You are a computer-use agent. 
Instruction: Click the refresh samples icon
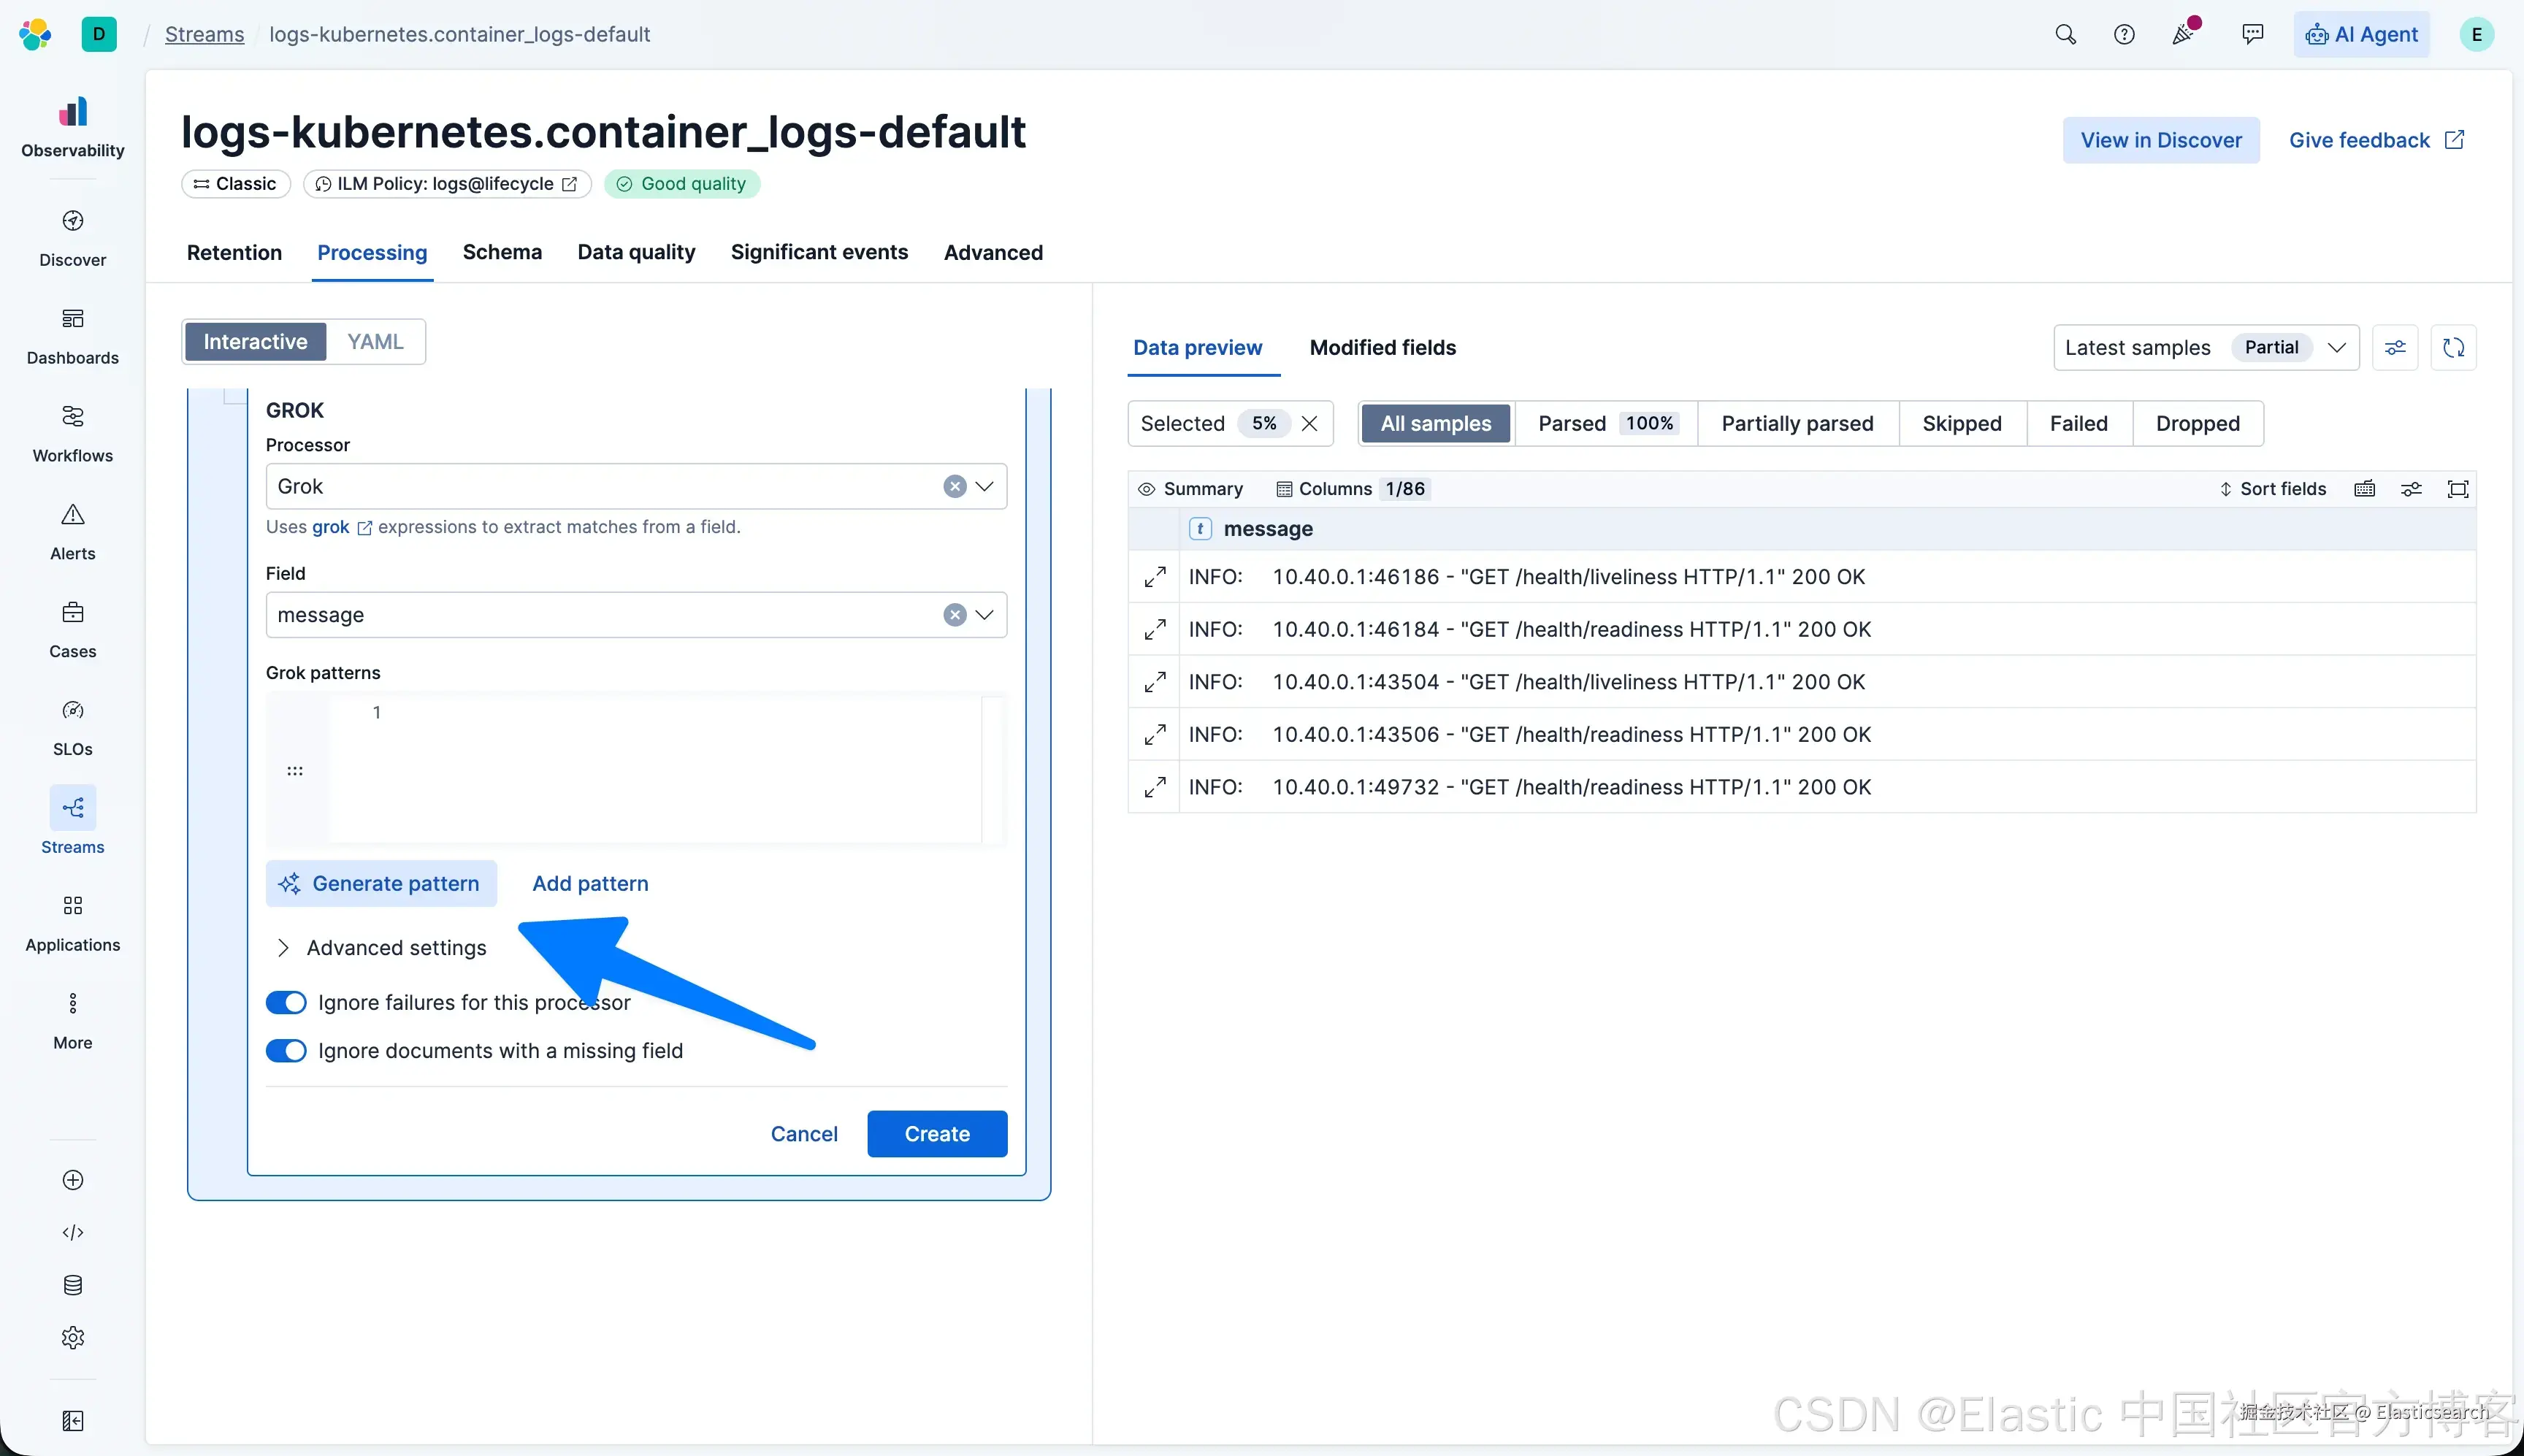2453,347
